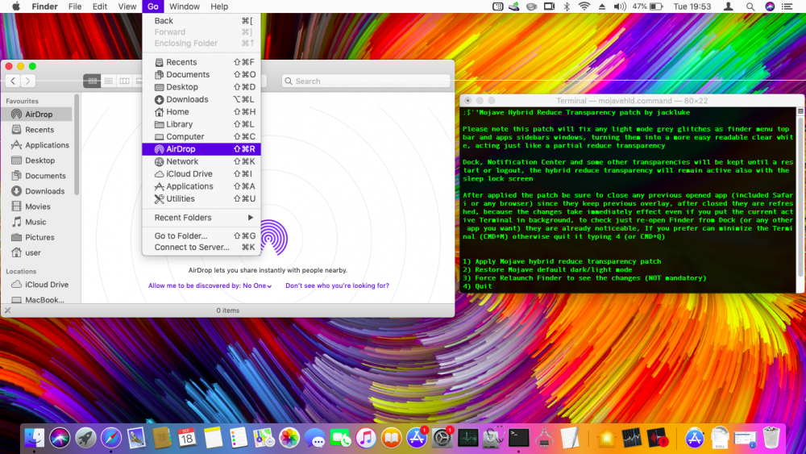Choose Utilities in Go menu
Viewport: 806px width, 454px height.
pos(201,198)
